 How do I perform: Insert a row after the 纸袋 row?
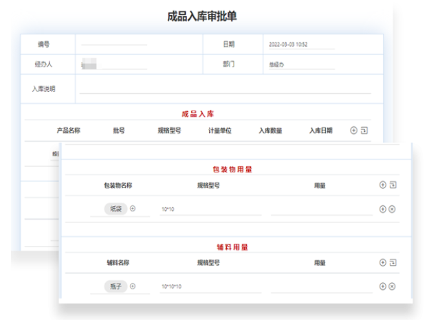point(383,209)
